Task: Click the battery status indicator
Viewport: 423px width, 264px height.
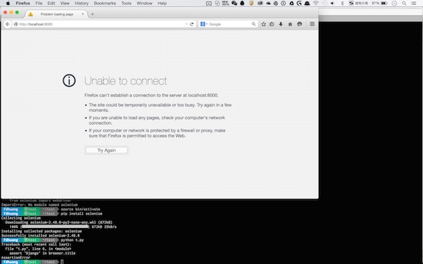Action: 380,4
